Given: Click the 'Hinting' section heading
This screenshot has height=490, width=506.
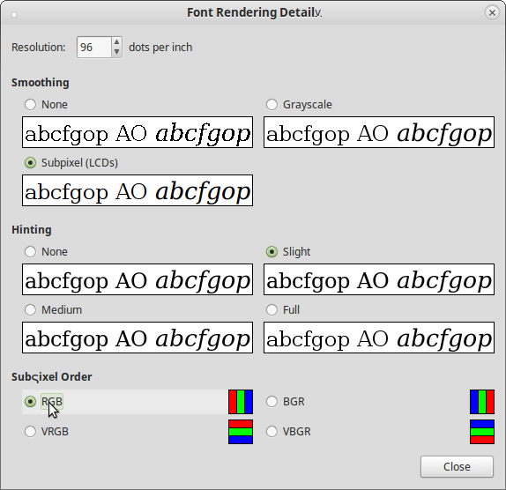Looking at the screenshot, I should 32,230.
